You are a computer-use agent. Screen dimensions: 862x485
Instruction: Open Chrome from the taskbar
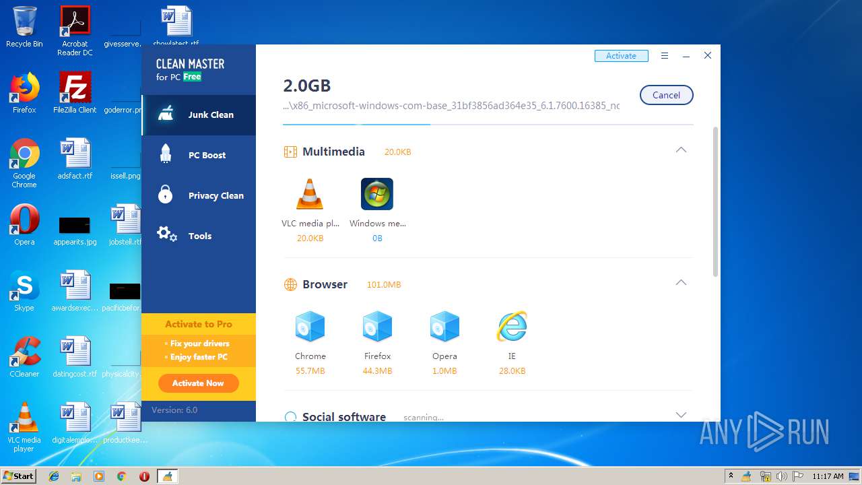point(121,476)
